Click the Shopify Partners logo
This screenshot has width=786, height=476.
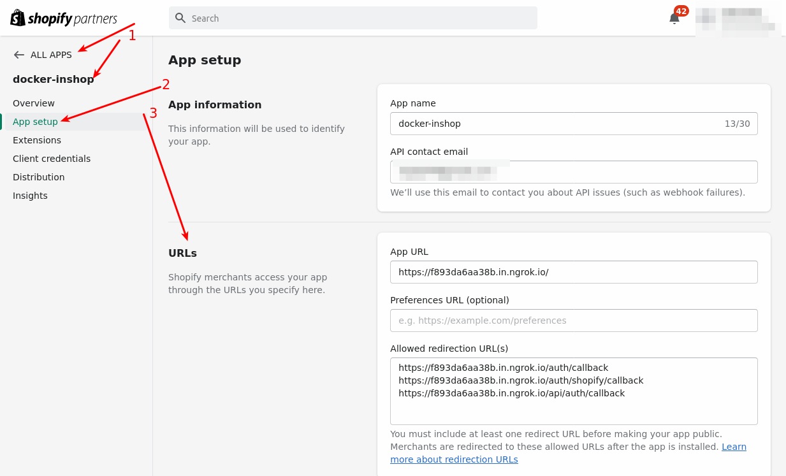[64, 18]
